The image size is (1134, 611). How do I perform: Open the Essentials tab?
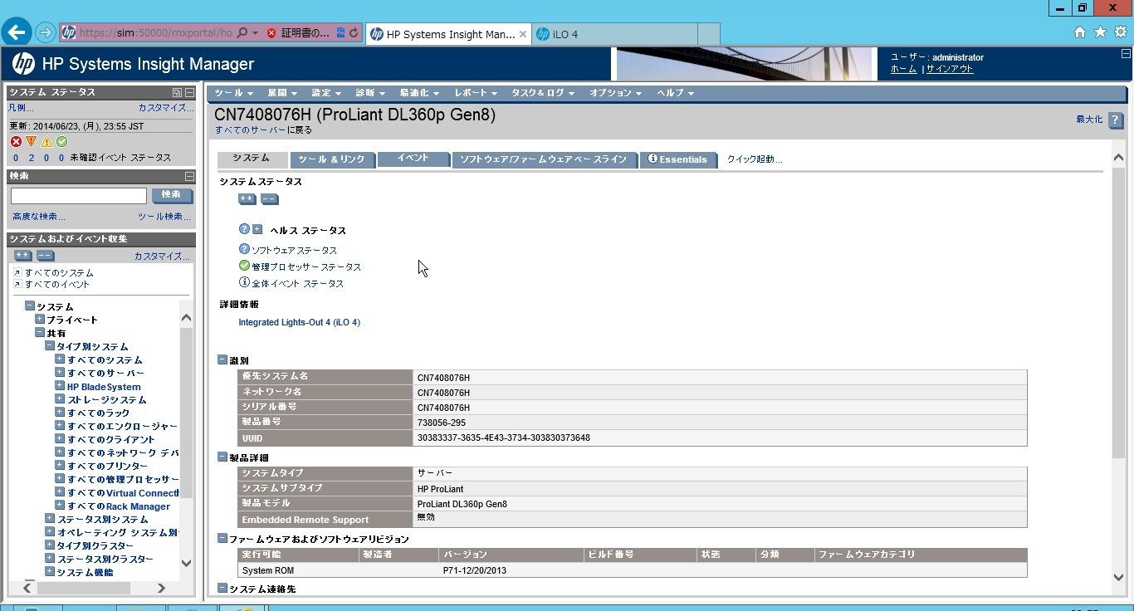click(677, 159)
